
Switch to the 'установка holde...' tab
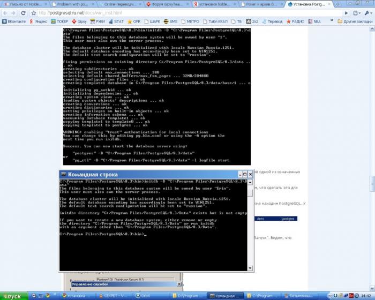(x=214, y=4)
